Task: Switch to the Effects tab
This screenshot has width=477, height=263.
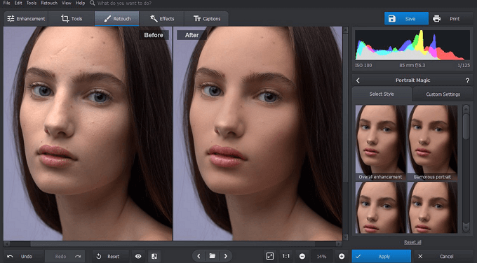Action: coord(162,18)
